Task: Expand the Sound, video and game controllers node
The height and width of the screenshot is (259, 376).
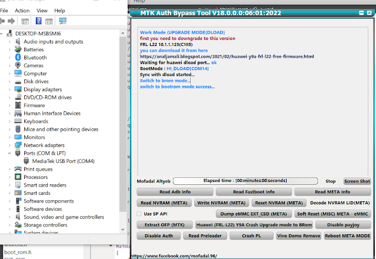Action: 9,217
